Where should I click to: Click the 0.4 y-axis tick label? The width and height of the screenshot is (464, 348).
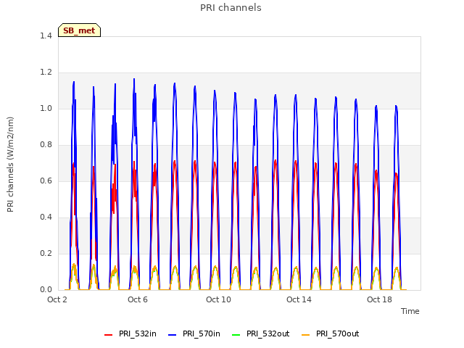pos(46,217)
